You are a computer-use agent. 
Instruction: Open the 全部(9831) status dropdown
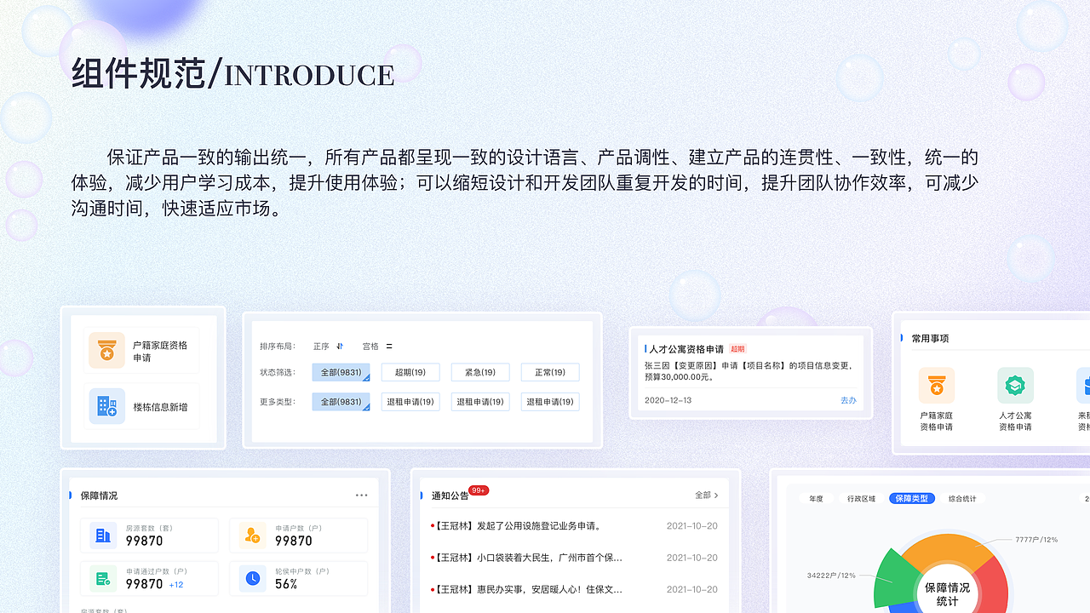[341, 372]
